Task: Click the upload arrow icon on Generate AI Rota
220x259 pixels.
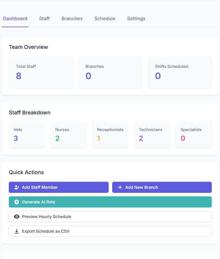Action: [17, 202]
